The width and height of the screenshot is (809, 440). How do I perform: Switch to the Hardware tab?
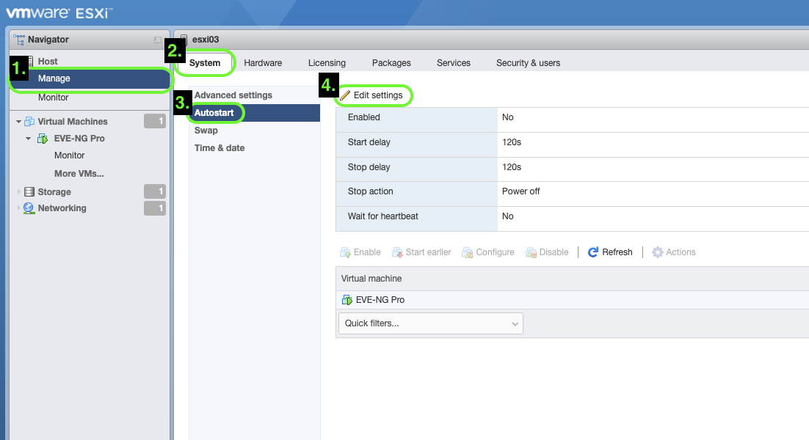click(263, 62)
